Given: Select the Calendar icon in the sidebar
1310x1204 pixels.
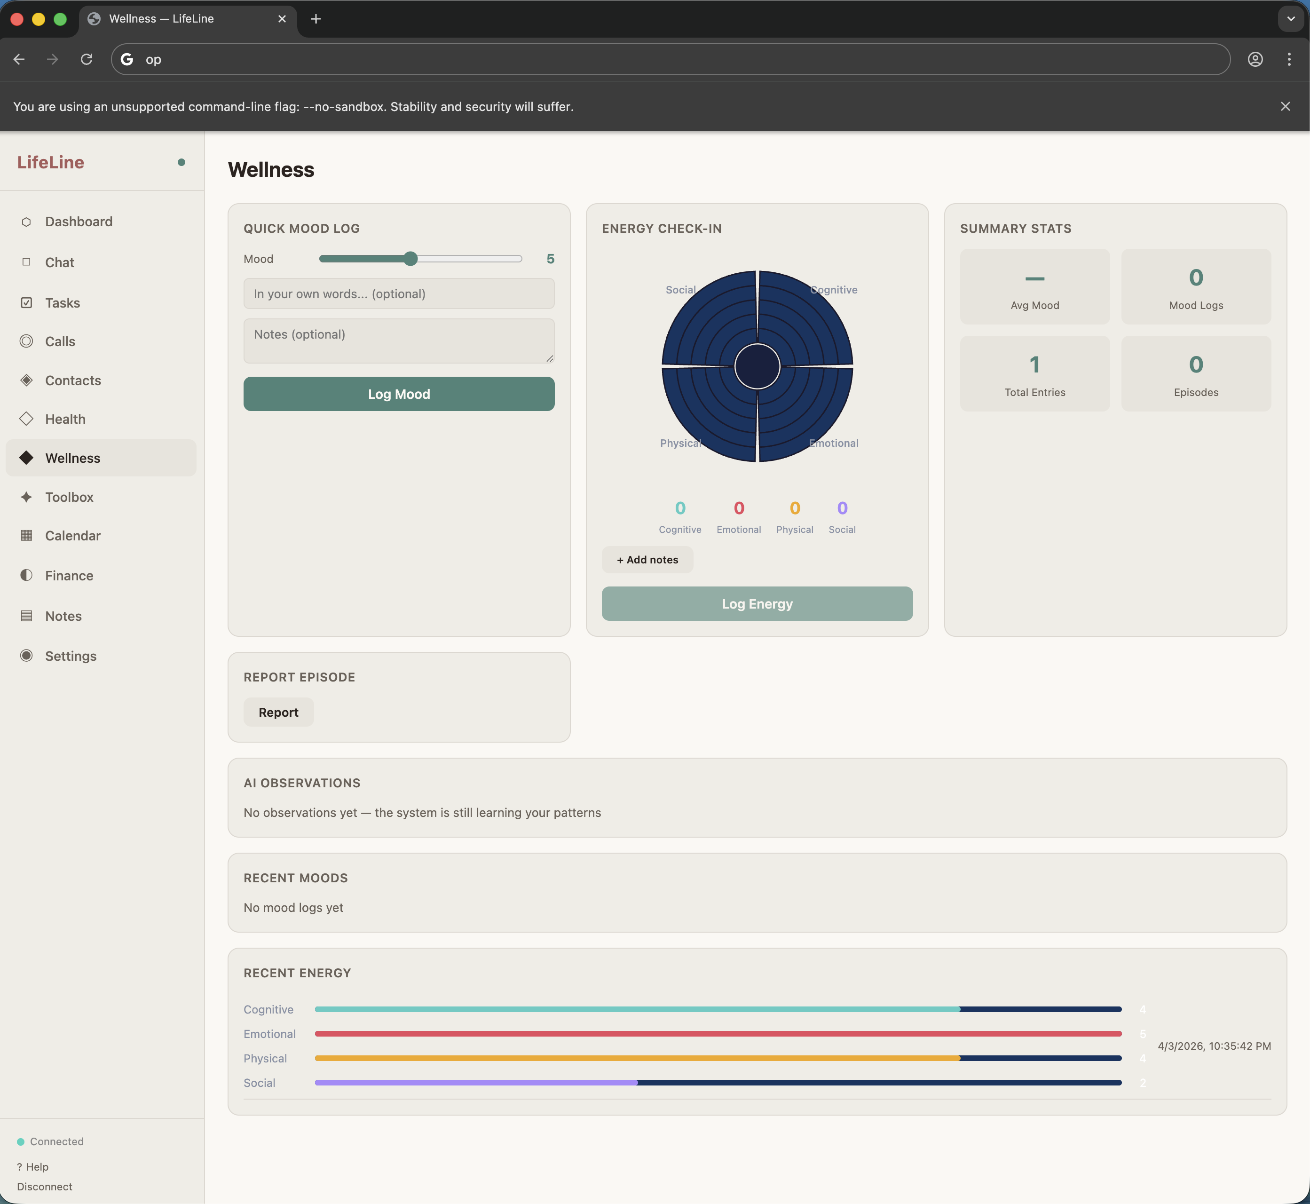Looking at the screenshot, I should click(x=27, y=536).
